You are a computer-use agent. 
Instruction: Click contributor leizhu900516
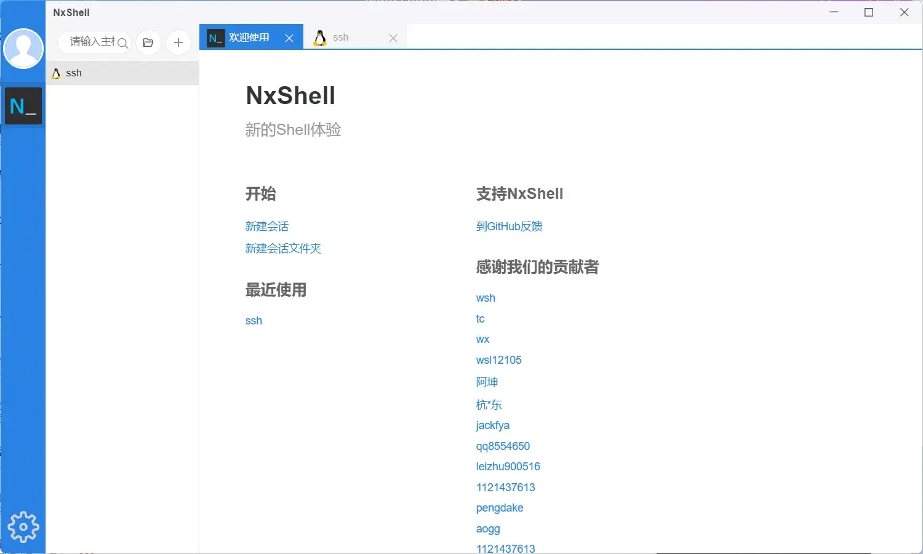[508, 467]
